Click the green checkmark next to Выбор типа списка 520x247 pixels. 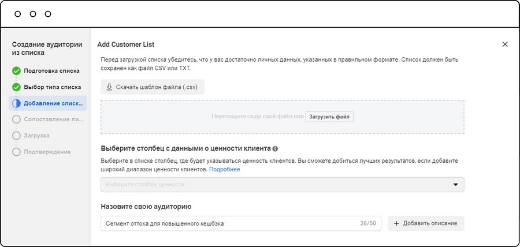16,87
